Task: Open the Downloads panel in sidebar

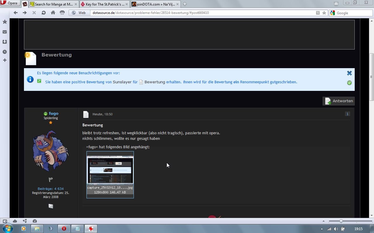Action: [5, 42]
